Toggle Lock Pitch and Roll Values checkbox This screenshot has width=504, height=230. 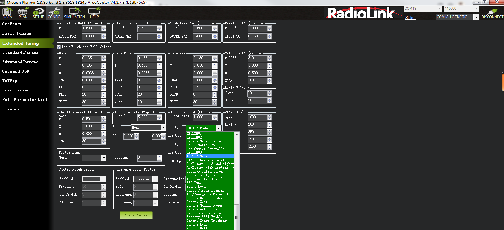pyautogui.click(x=59, y=47)
